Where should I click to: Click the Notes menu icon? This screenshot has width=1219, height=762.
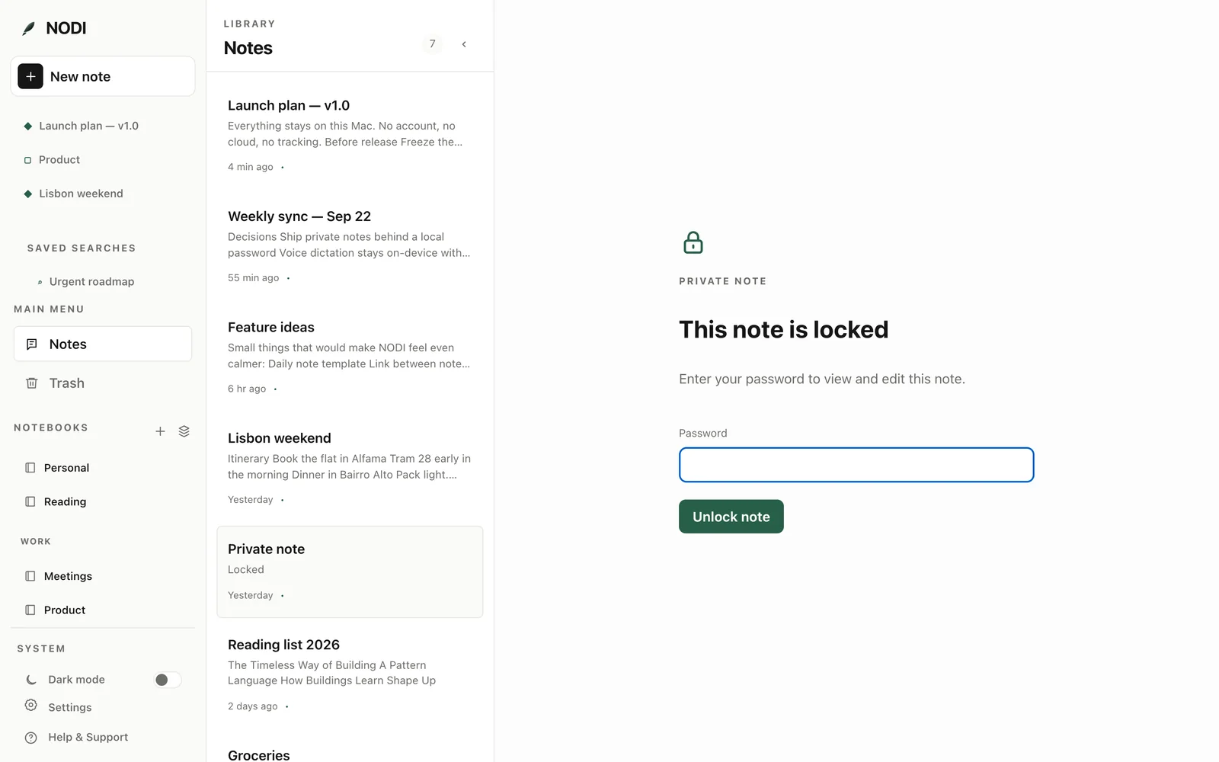32,344
